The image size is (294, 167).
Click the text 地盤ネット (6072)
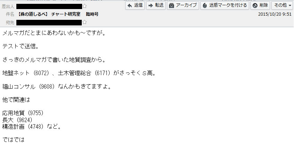pyautogui.click(x=25, y=73)
